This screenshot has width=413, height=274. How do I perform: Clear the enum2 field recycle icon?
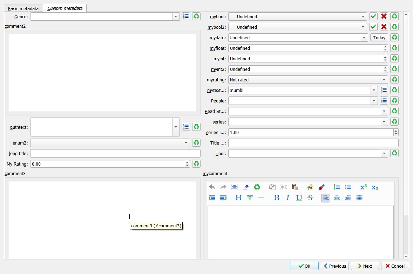point(196,143)
